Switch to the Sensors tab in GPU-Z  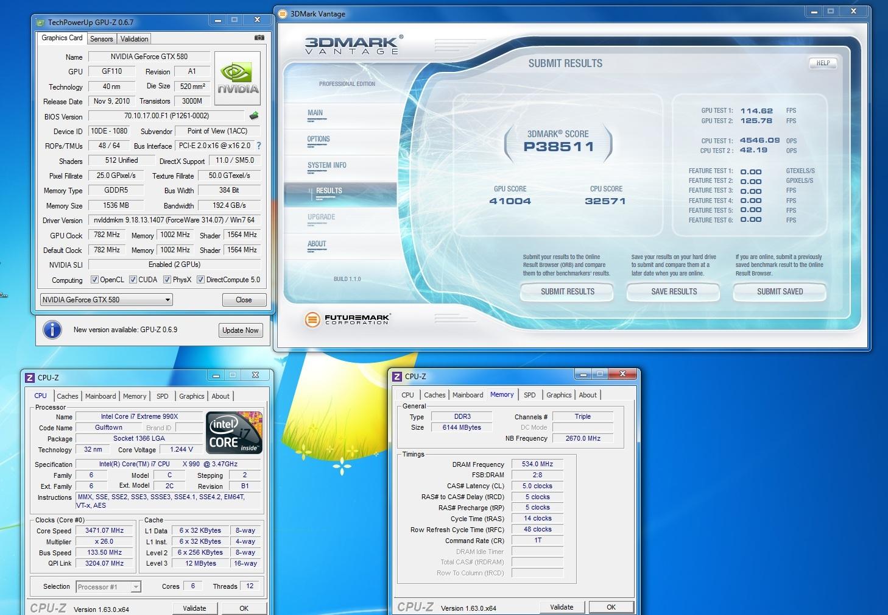click(101, 38)
